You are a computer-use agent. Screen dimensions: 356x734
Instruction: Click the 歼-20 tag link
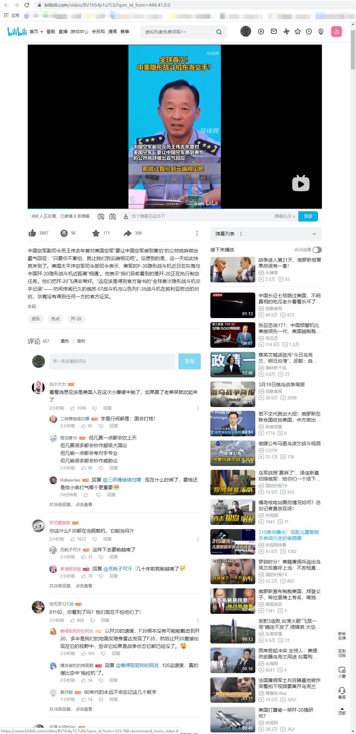[76, 319]
